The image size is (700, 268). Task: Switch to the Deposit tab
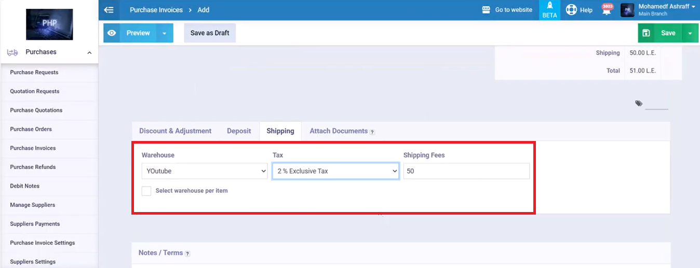(239, 131)
